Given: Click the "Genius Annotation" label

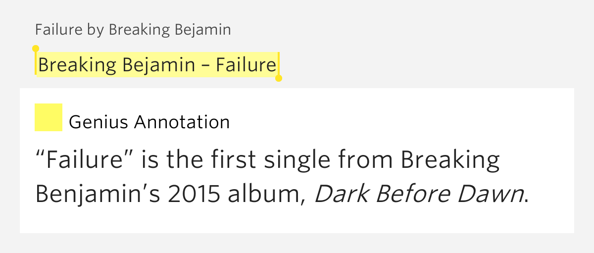Looking at the screenshot, I should pos(149,122).
